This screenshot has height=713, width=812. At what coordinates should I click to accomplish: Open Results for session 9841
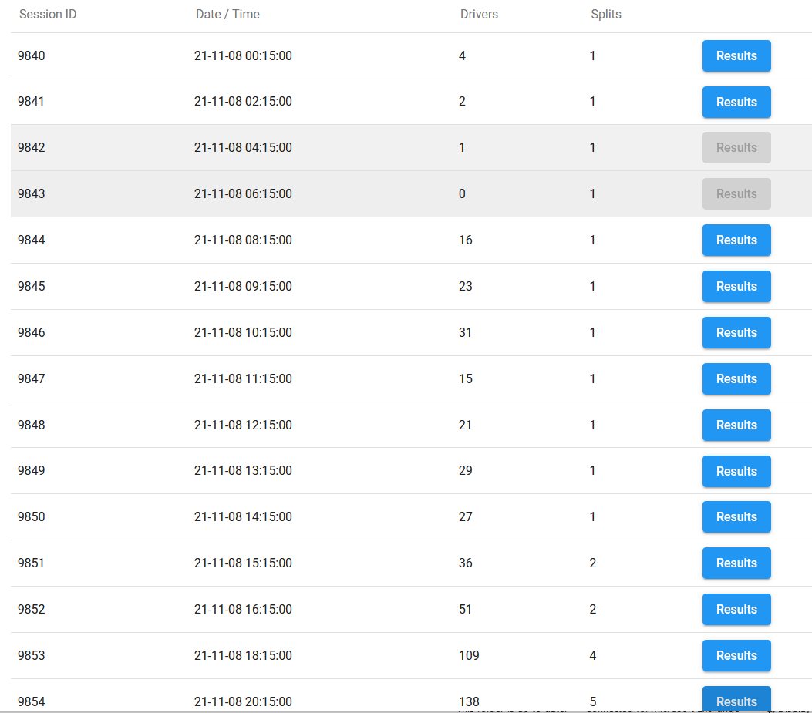736,102
